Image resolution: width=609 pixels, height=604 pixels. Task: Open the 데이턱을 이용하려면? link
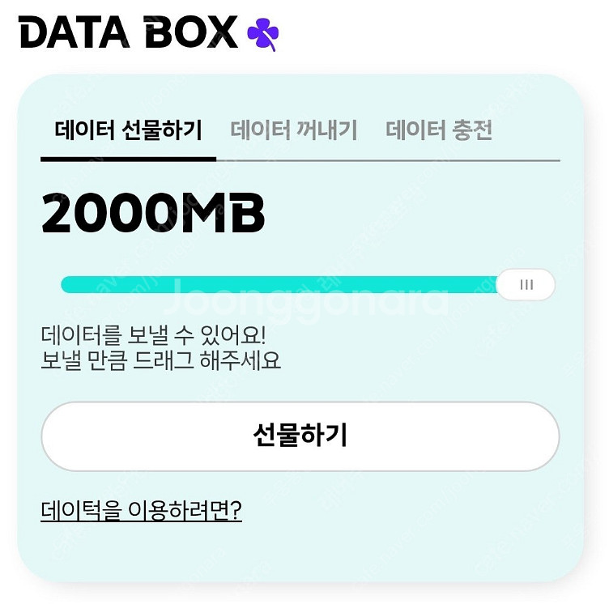pyautogui.click(x=141, y=511)
